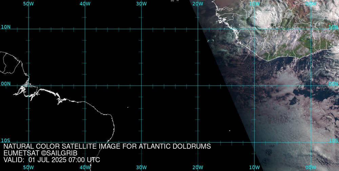Click the bottom 30W longitude label
339x171 pixels.
(x=142, y=167)
